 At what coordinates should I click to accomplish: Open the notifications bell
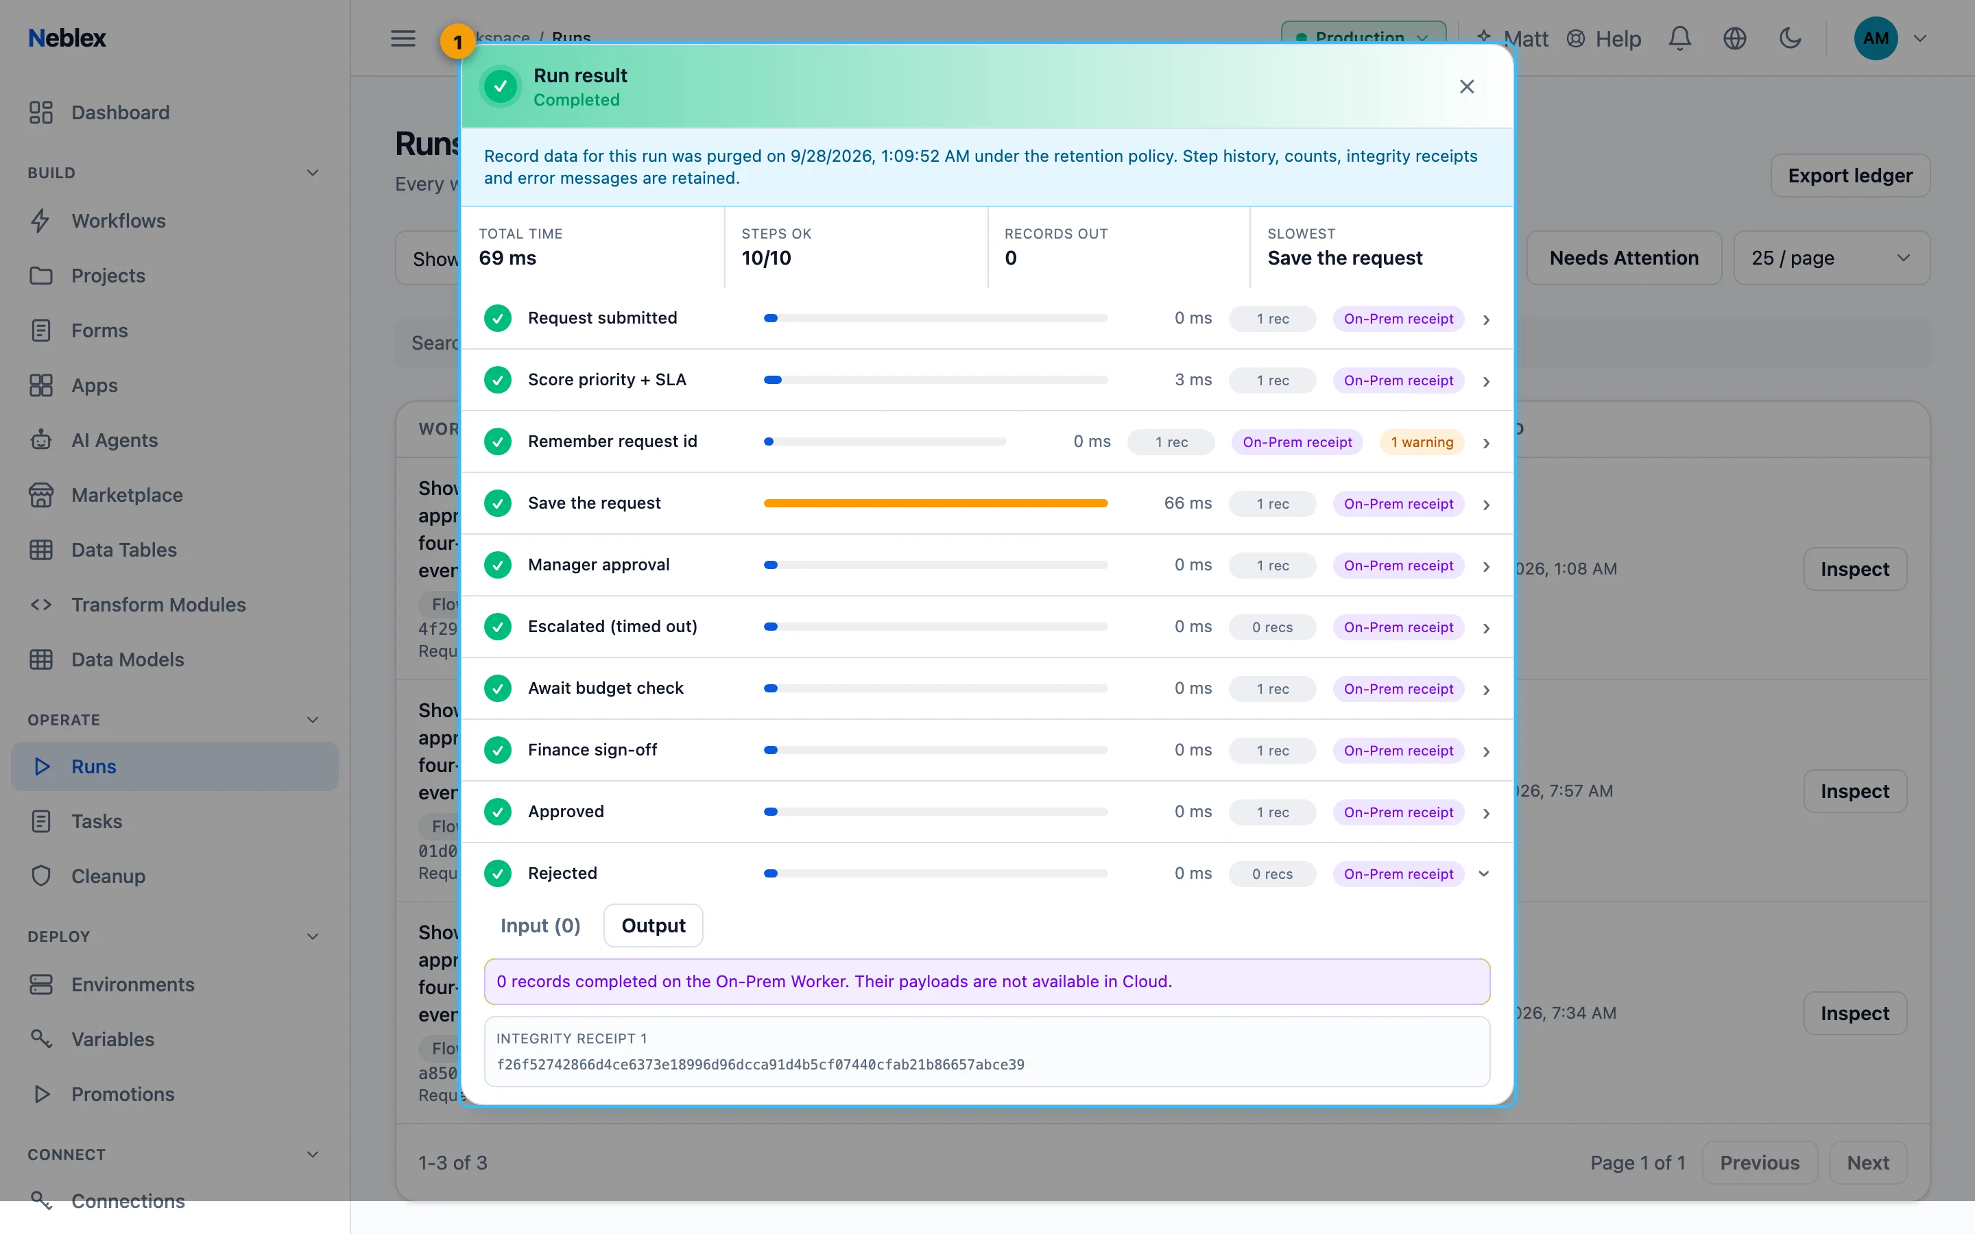click(x=1679, y=38)
